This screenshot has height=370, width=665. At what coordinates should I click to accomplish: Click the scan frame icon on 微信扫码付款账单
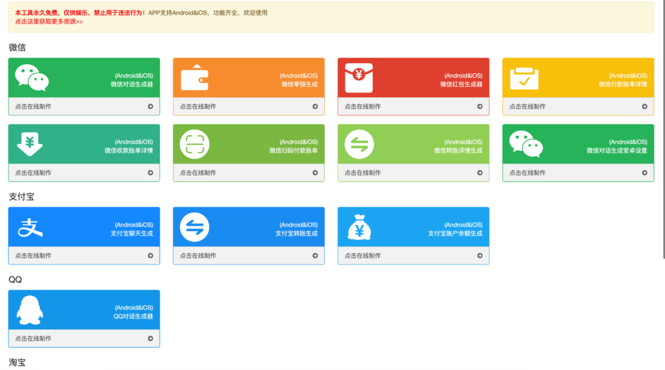tap(195, 144)
